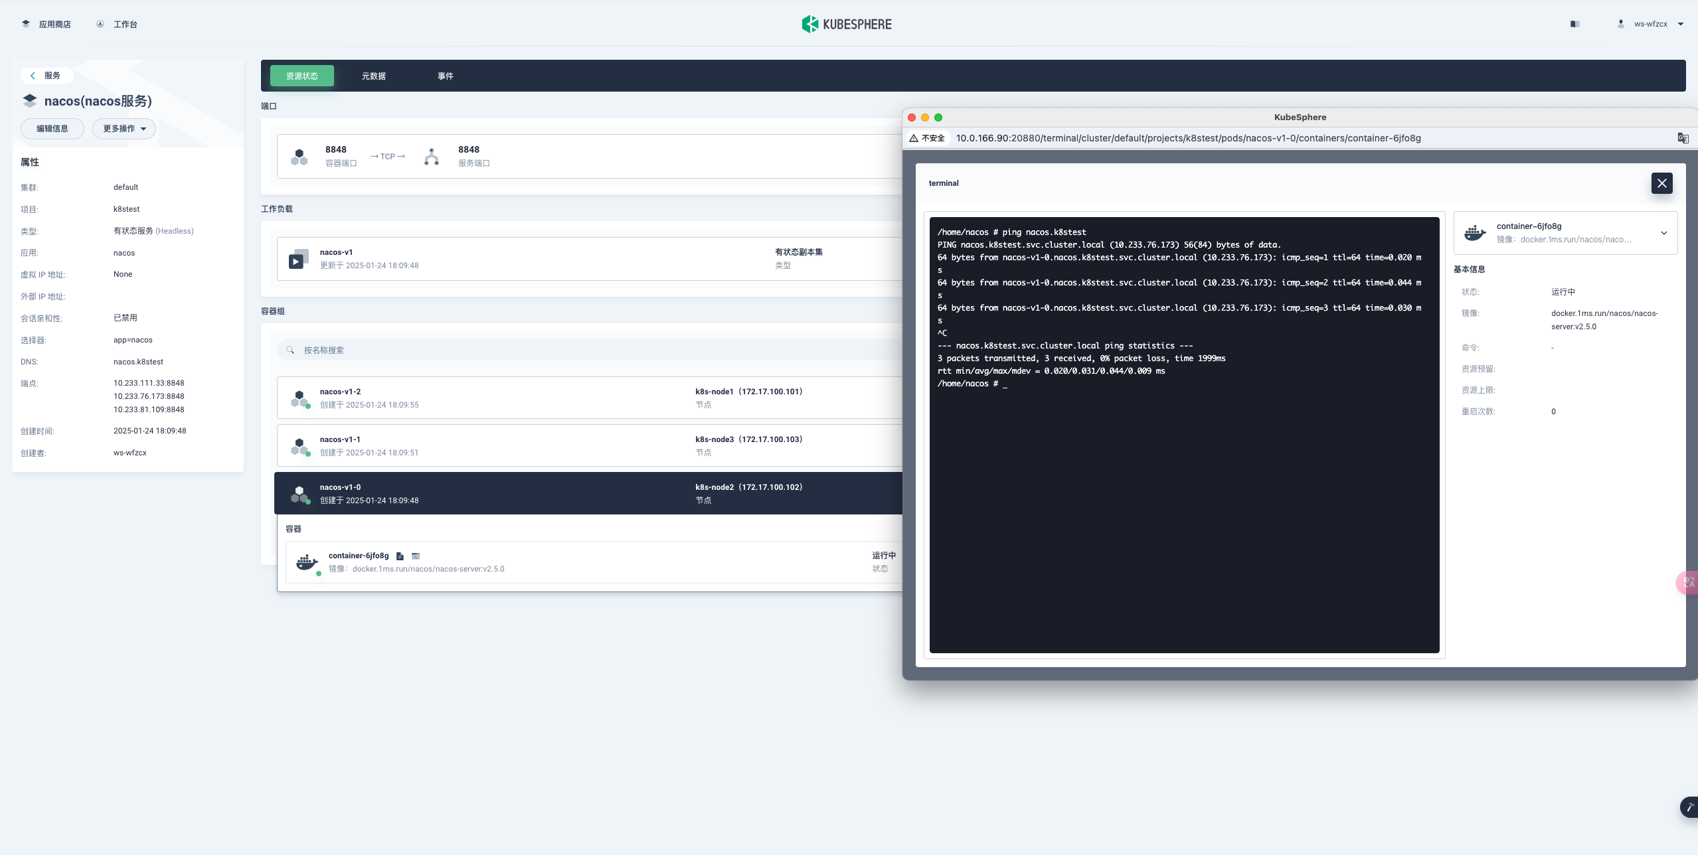Image resolution: width=1698 pixels, height=855 pixels.
Task: Open the ws-wfzcx user dropdown arrow
Action: (1681, 24)
